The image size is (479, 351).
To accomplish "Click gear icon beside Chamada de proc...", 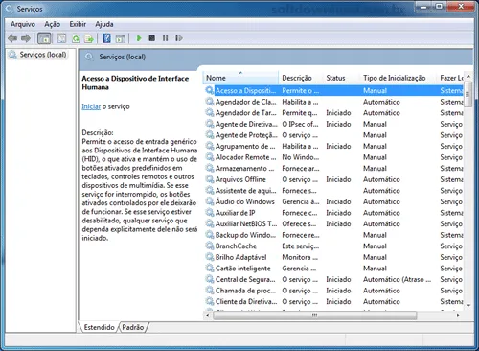I will (x=210, y=291).
